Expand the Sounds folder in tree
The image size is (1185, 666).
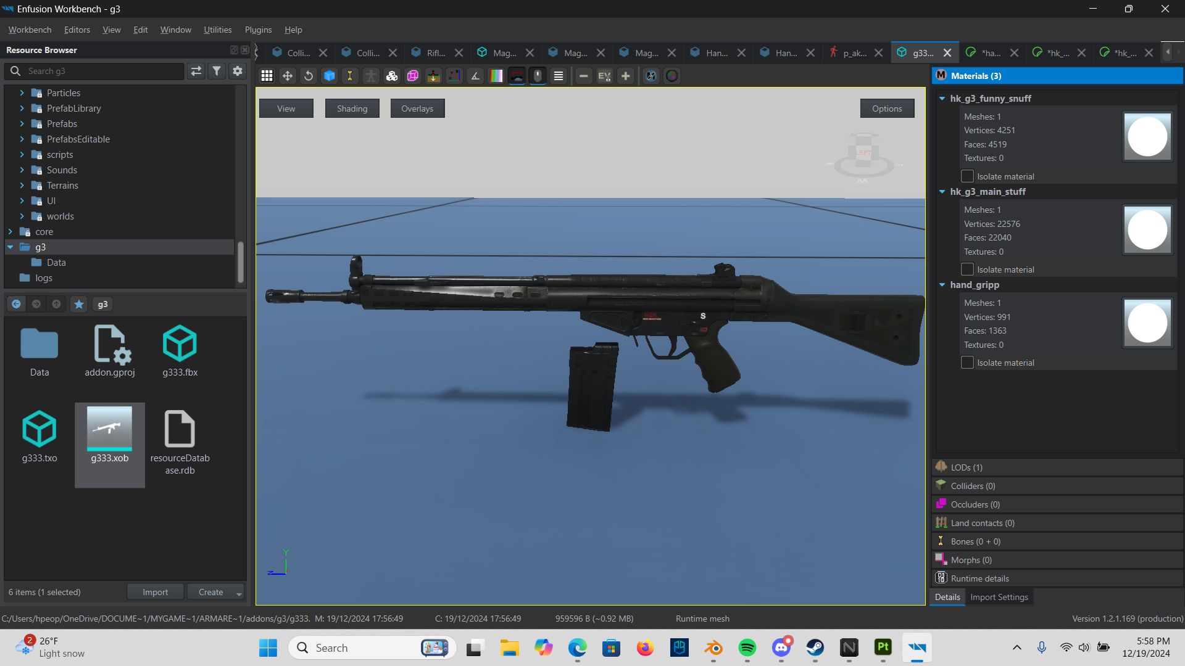pos(23,170)
